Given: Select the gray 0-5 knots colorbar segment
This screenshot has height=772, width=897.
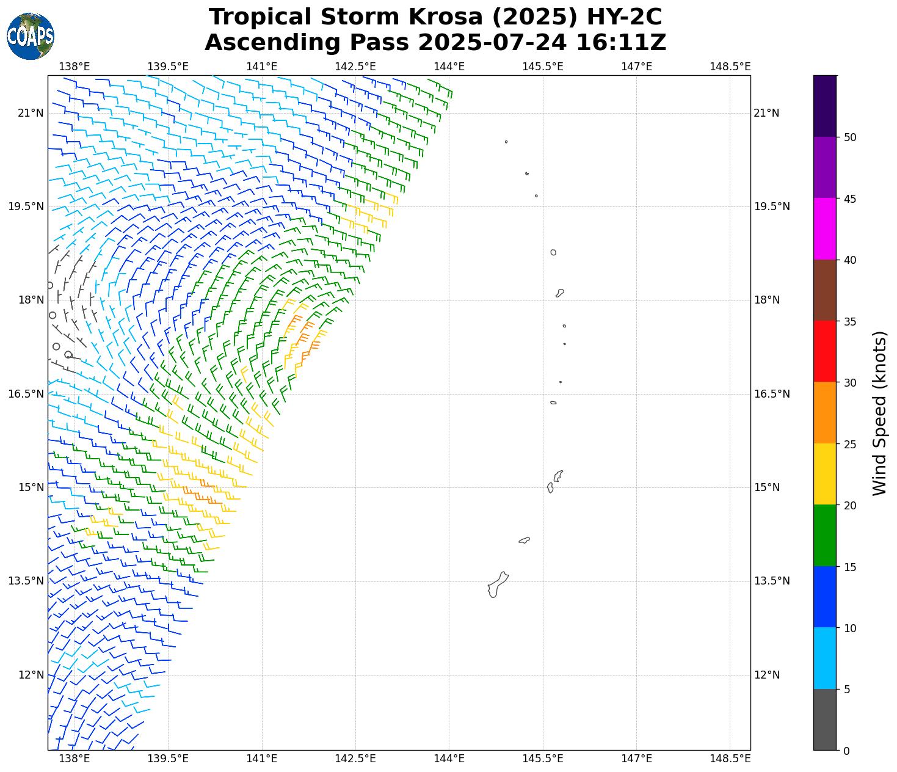Looking at the screenshot, I should tap(824, 719).
